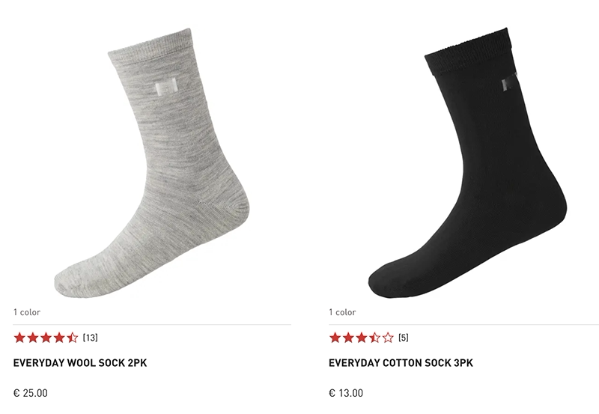Click the half-filled fifth star on the wool sock rating

tap(72, 338)
